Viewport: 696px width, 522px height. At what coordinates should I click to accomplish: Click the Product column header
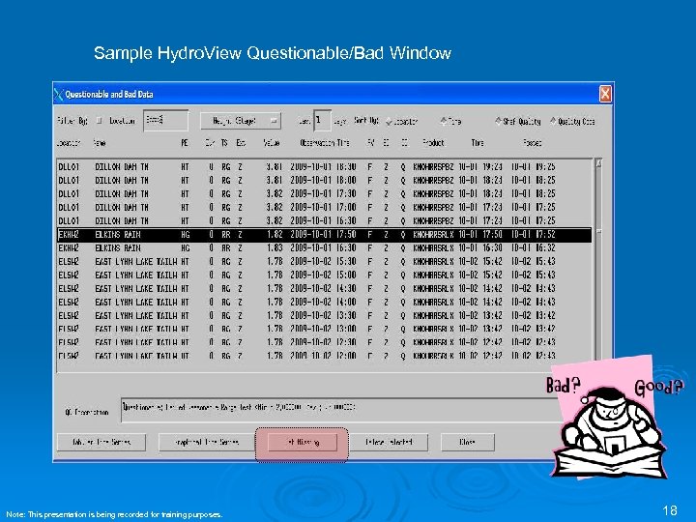(x=433, y=143)
